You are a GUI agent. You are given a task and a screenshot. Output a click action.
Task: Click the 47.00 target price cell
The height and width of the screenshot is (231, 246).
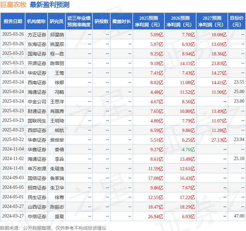pyautogui.click(x=239, y=216)
